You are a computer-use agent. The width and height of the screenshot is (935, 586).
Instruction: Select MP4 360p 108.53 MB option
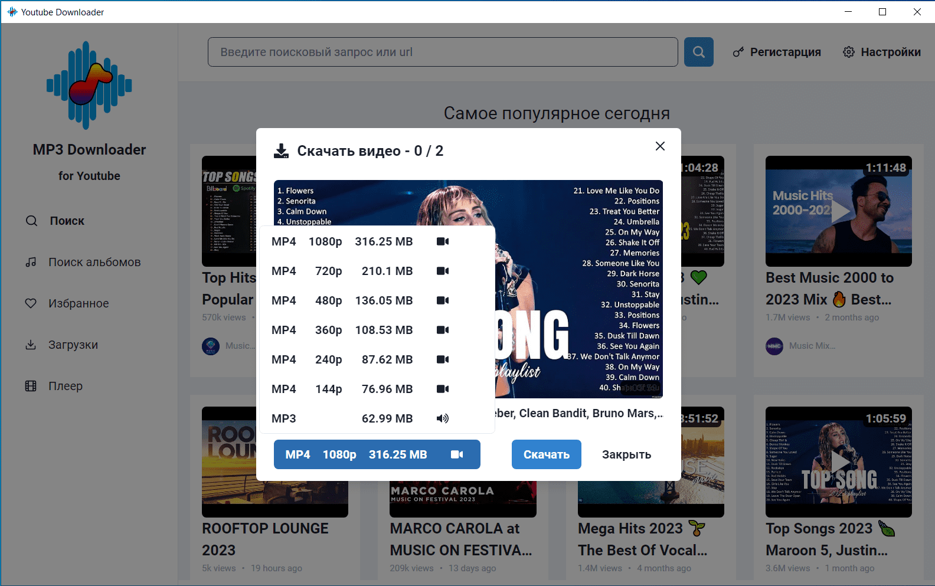[377, 330]
